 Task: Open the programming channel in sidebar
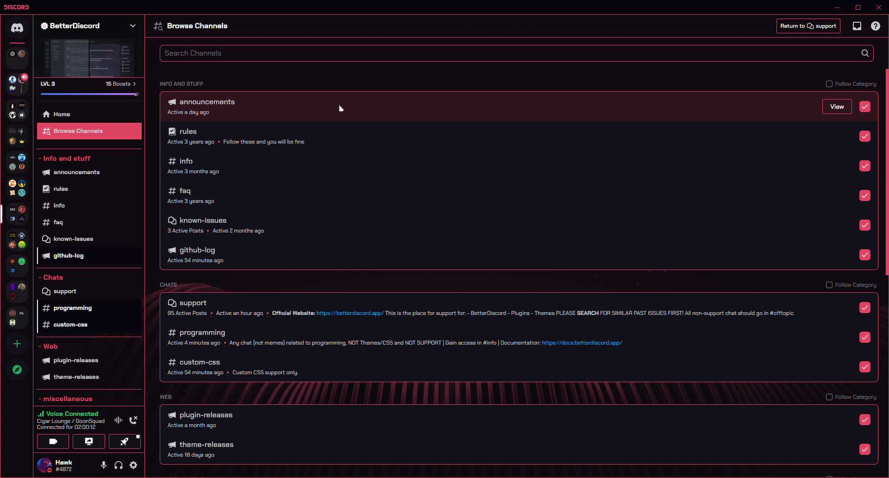[89, 308]
